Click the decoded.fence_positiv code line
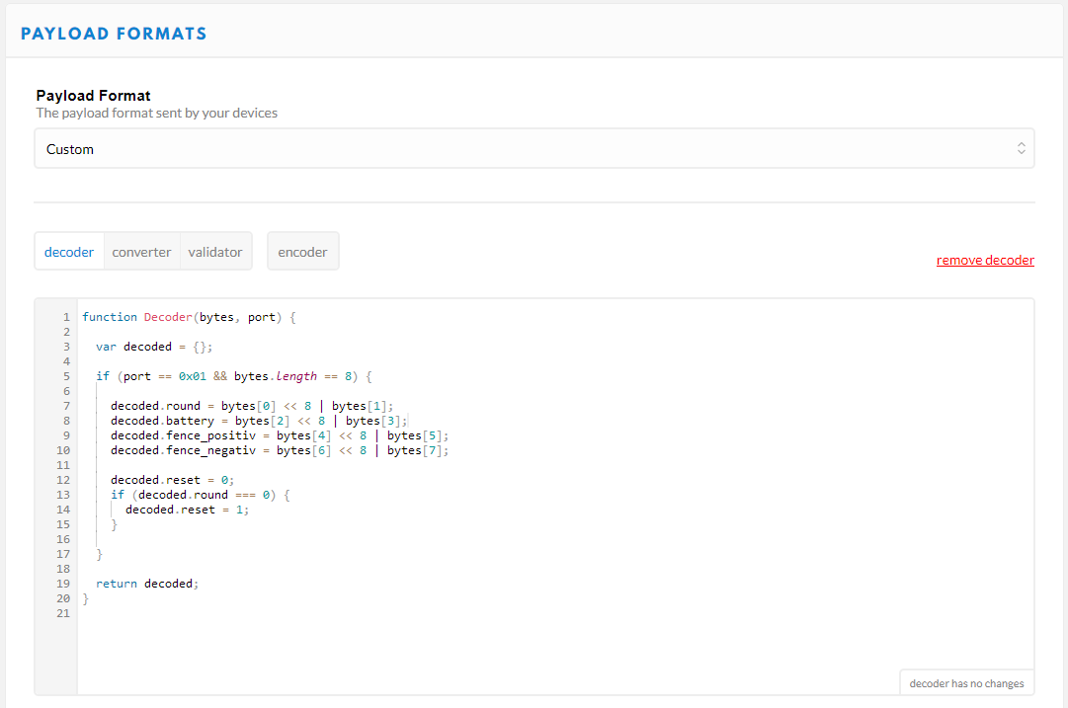Image resolution: width=1068 pixels, height=708 pixels. [280, 435]
